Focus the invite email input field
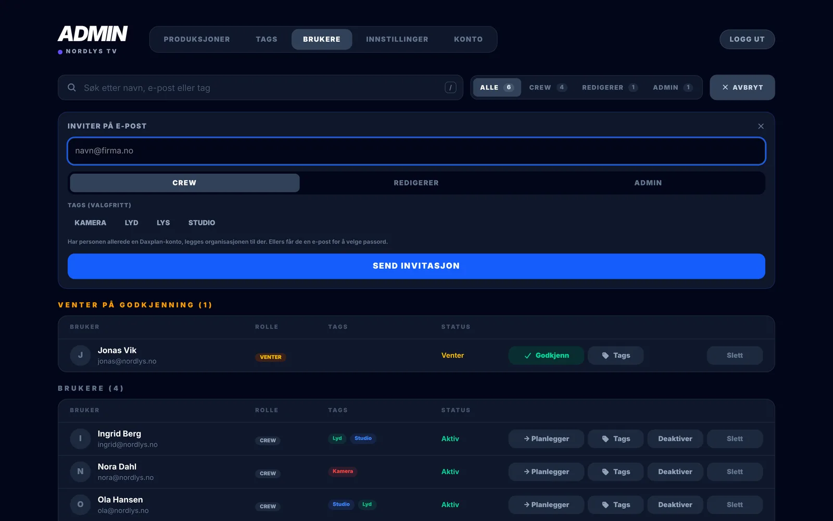Viewport: 833px width, 521px height. tap(416, 151)
